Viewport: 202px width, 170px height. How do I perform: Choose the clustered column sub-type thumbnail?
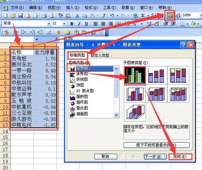click(135, 76)
